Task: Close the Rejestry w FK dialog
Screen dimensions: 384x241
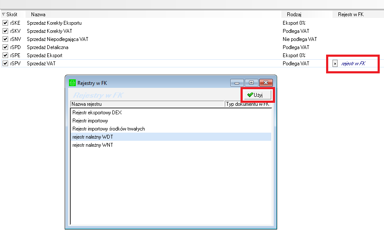Action: [x=266, y=83]
